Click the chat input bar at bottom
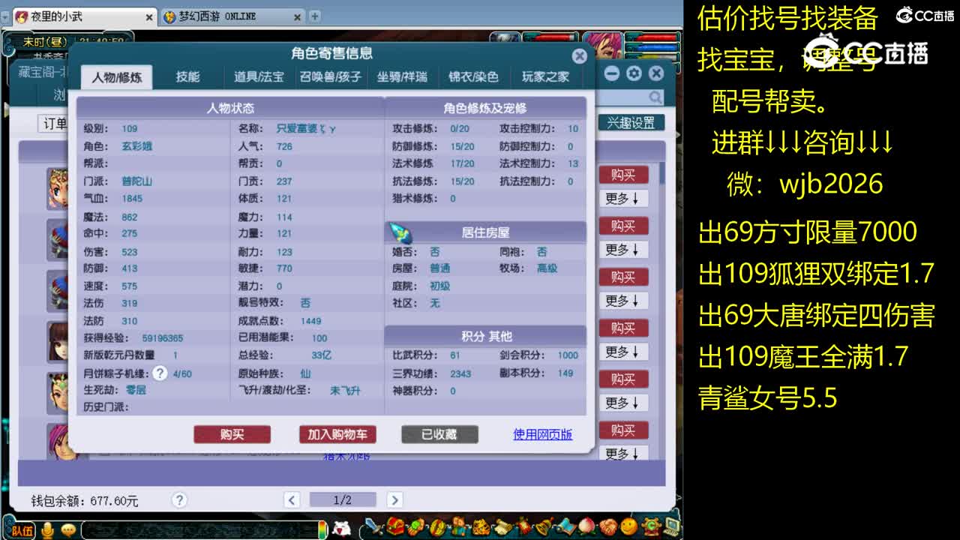The image size is (960, 540). click(x=199, y=530)
